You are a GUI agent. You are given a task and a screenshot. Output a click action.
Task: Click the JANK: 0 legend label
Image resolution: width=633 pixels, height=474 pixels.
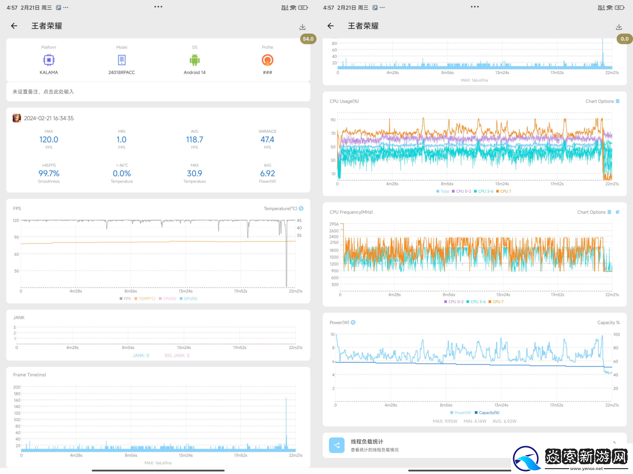click(141, 356)
